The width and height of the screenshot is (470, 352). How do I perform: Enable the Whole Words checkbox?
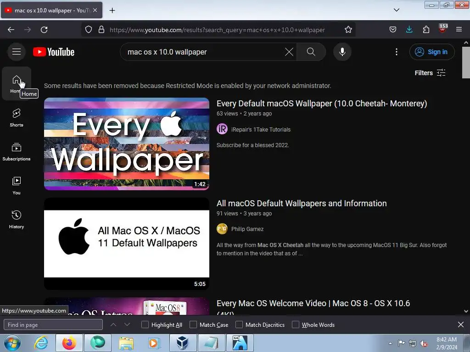[x=296, y=325]
